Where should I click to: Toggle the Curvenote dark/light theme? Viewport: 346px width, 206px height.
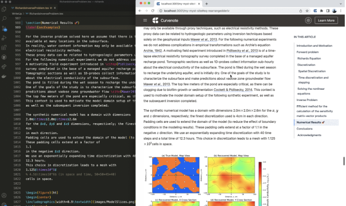pyautogui.click(x=308, y=20)
